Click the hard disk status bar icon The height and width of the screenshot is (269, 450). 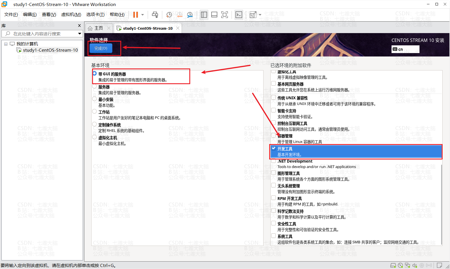393,265
